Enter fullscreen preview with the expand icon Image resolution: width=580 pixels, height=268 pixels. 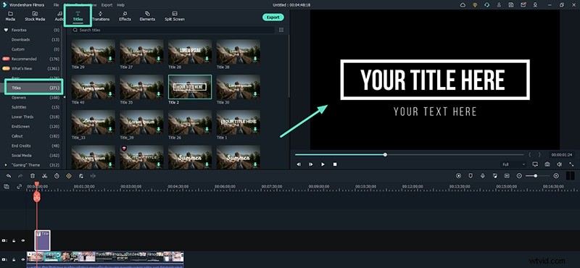pos(571,164)
